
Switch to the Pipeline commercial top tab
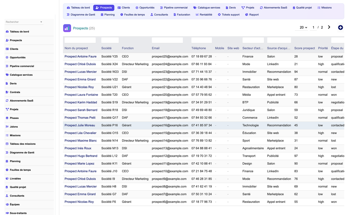coord(174,8)
